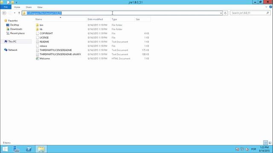Click the Welcome file name
The height and width of the screenshot is (153, 273).
click(44, 59)
